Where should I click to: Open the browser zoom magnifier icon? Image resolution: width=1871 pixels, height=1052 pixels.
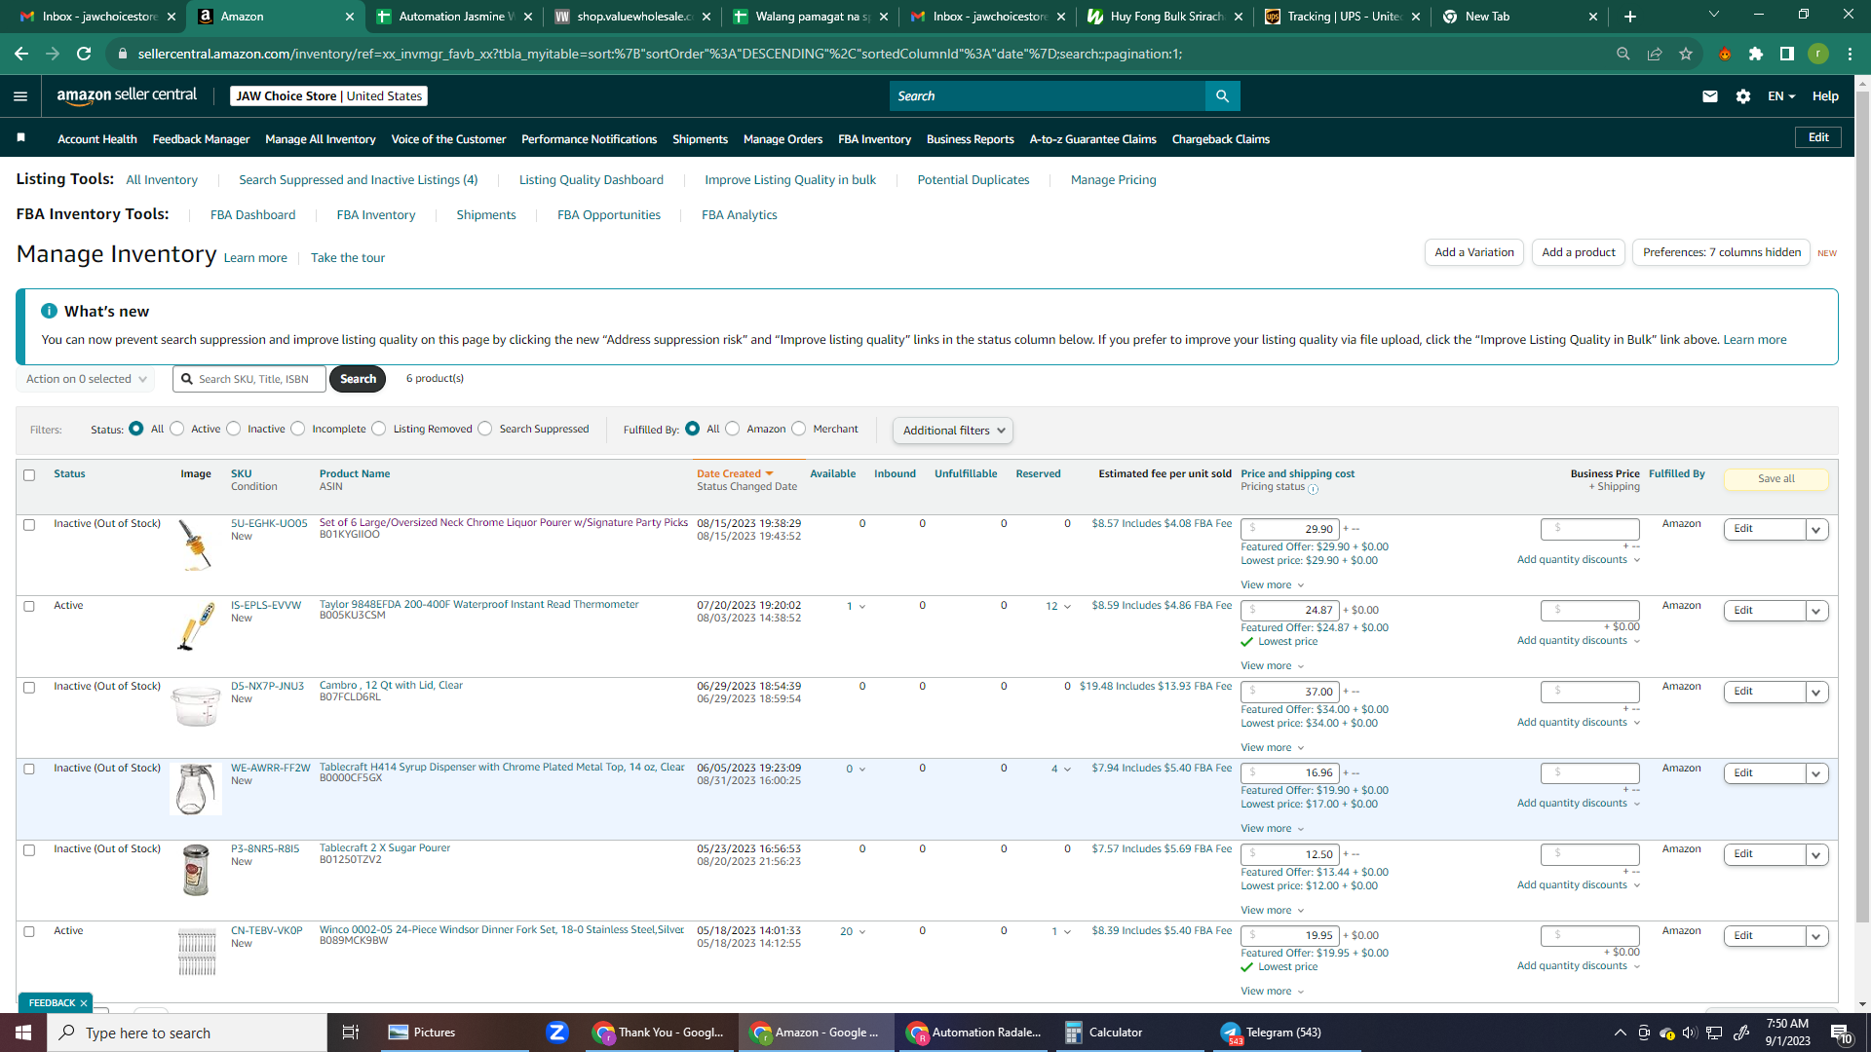(x=1623, y=54)
